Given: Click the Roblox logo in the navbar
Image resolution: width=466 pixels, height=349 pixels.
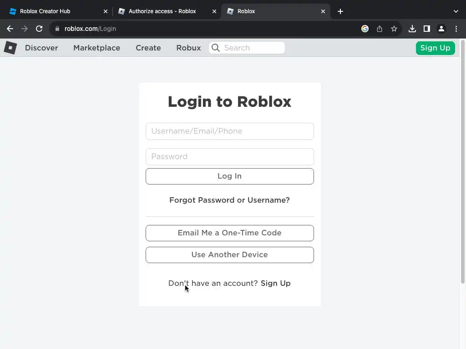Looking at the screenshot, I should pyautogui.click(x=10, y=47).
